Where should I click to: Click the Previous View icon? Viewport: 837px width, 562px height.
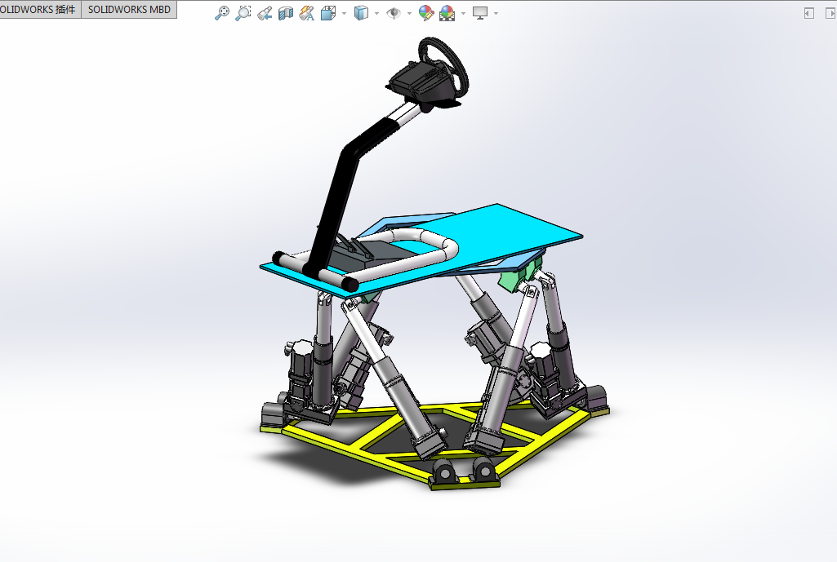pos(265,13)
